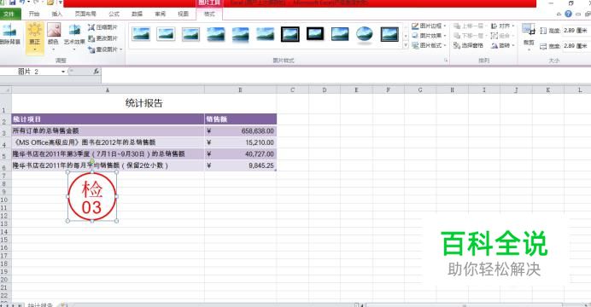Click the cell with value 658,638.00
The image size is (591, 307).
pos(241,131)
